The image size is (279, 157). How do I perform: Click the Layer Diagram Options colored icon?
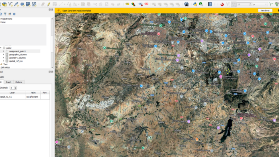[x=133, y=4]
